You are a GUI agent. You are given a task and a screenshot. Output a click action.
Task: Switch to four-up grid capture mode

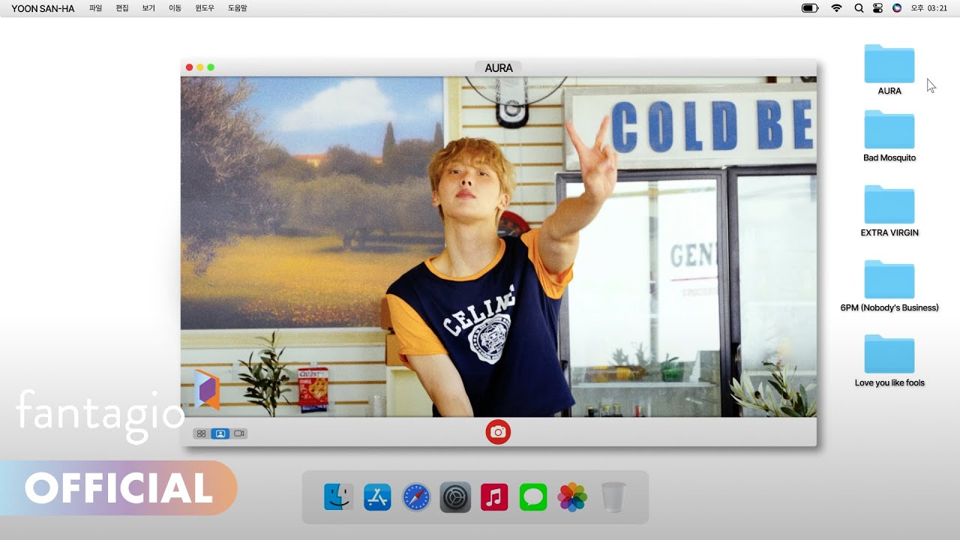click(x=201, y=433)
